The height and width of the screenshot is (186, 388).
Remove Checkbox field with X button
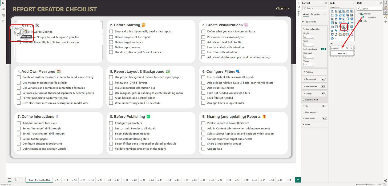point(347,48)
